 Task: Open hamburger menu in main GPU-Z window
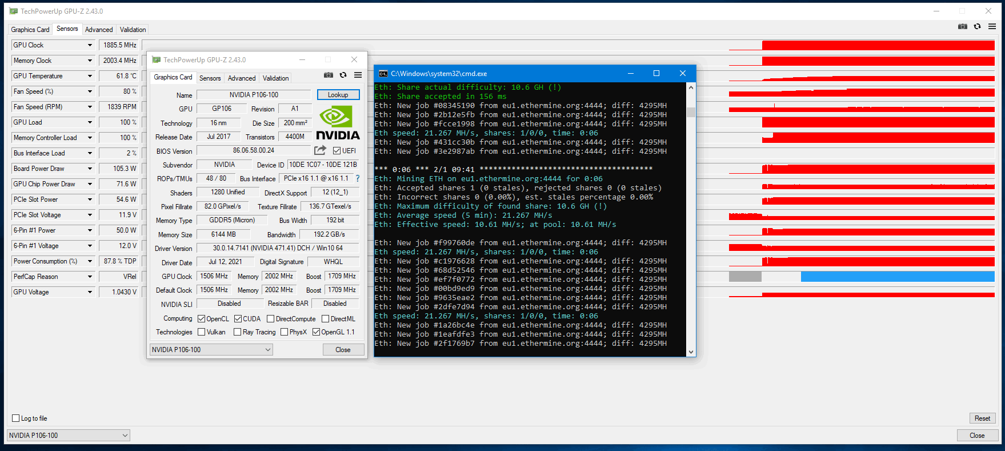pos(992,26)
